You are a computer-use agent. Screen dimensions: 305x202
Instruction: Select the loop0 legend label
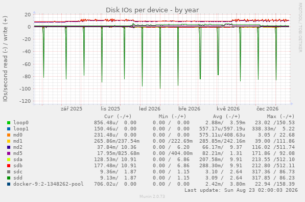coord(21,123)
